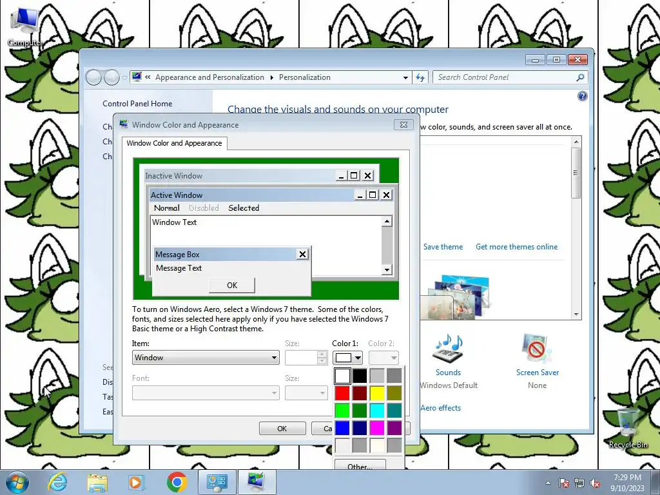Screen dimensions: 660x495
Task: Open the Screen Saver icon
Action: tap(537, 348)
